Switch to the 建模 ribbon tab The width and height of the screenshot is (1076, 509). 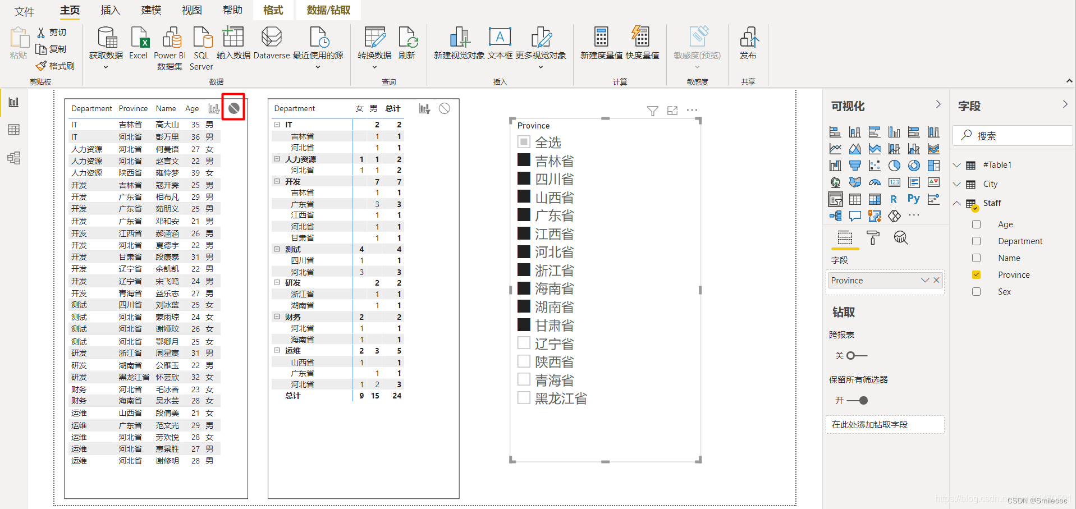click(151, 10)
